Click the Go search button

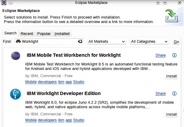(x=176, y=42)
